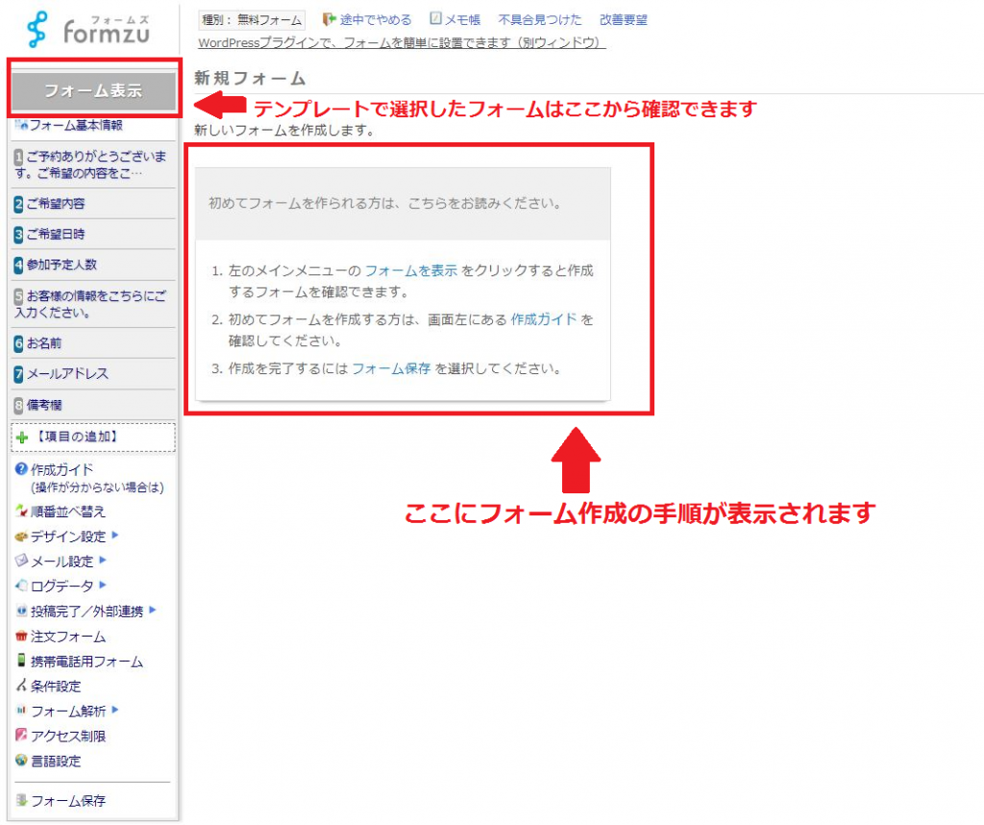Select the 注文フォーム basket icon
This screenshot has width=984, height=825.
pos(22,637)
